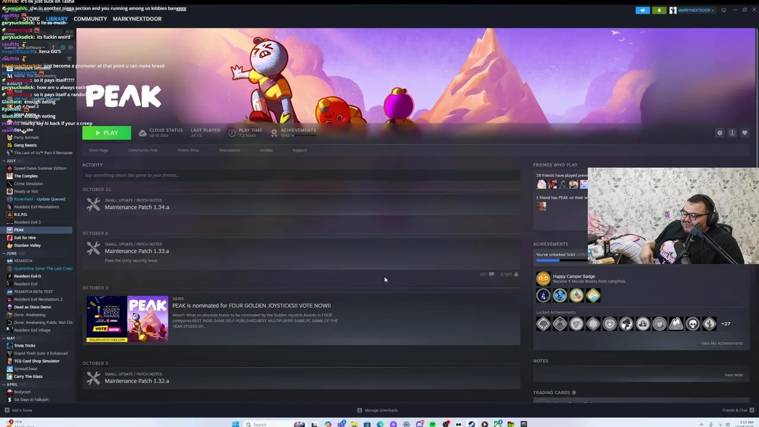This screenshot has width=759, height=427.
Task: Click the Golden Joystick Awards PEAK thumbnail
Action: click(x=127, y=319)
